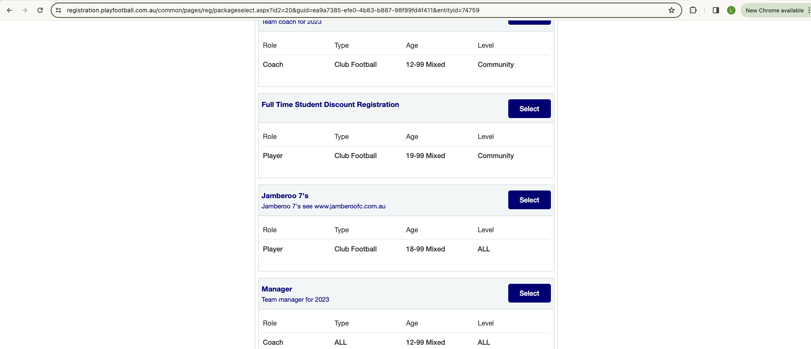Select the Team coach for 2023 package
This screenshot has width=811, height=349.
coord(529,19)
